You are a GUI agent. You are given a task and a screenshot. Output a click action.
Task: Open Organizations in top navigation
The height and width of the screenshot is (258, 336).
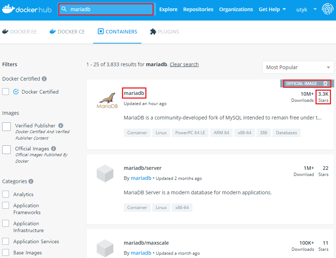tap(236, 9)
